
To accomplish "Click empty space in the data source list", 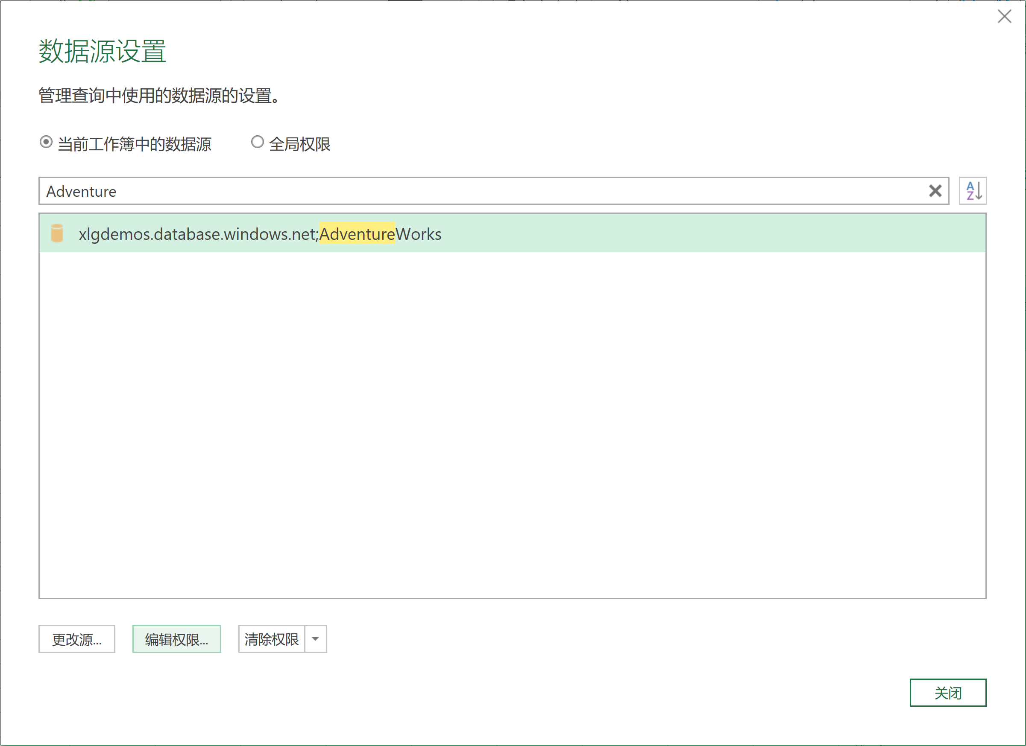I will point(511,425).
